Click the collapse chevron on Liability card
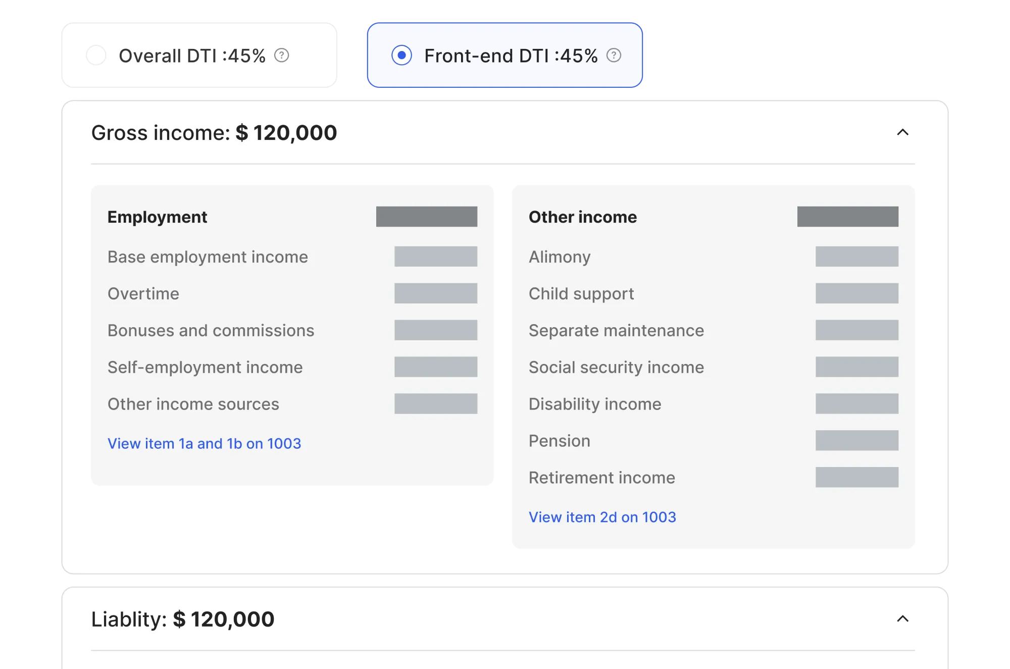The image size is (1010, 669). [x=903, y=619]
